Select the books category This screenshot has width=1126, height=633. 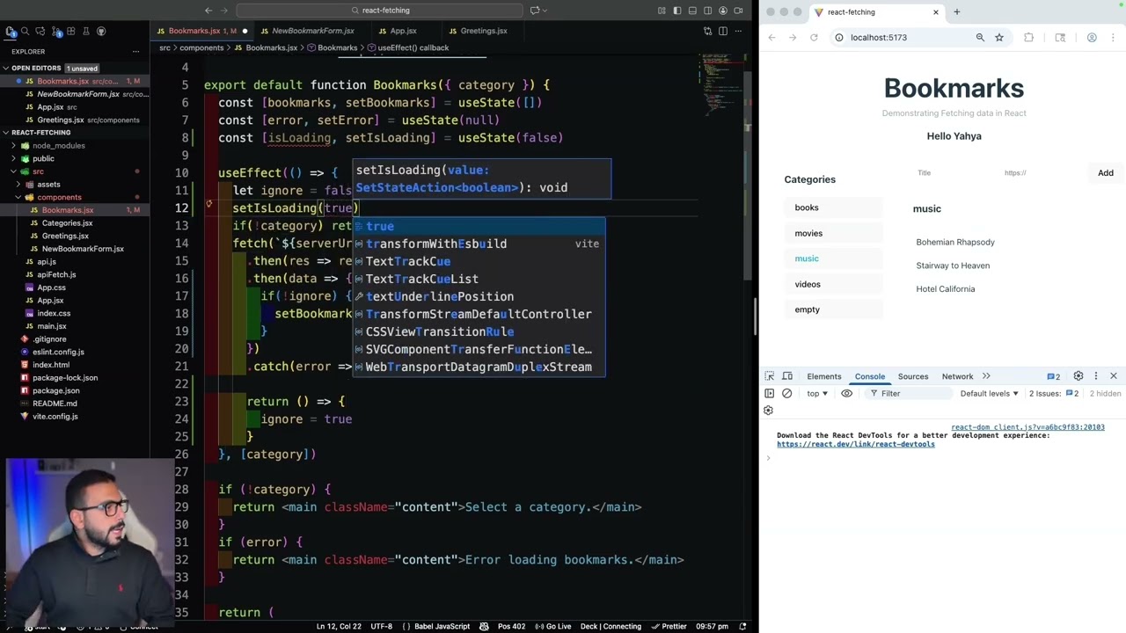coord(833,207)
